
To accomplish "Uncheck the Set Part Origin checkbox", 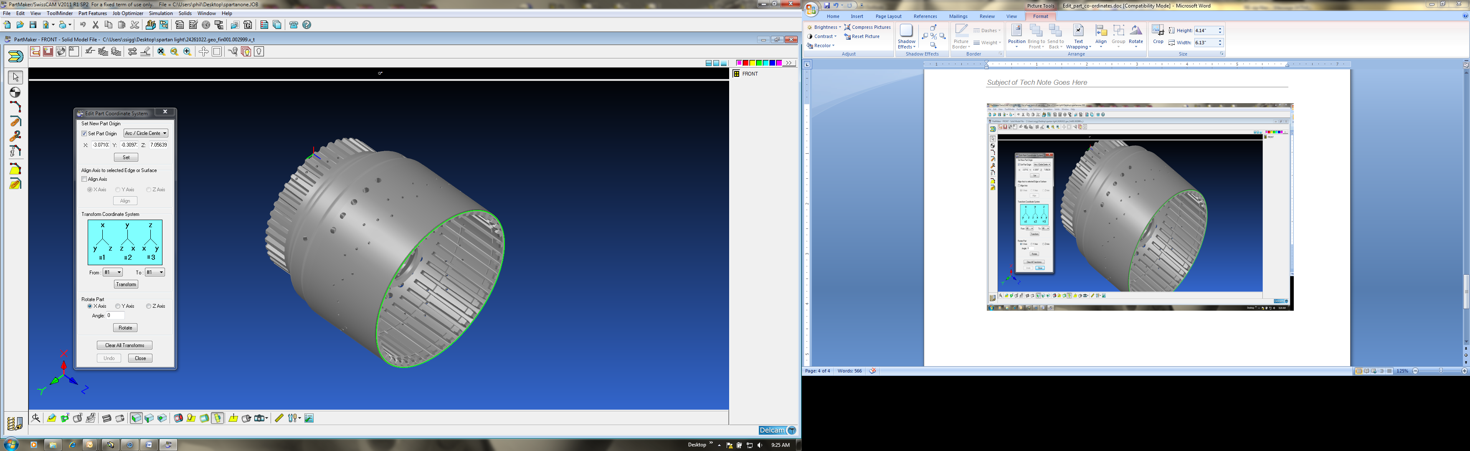I will pyautogui.click(x=84, y=134).
